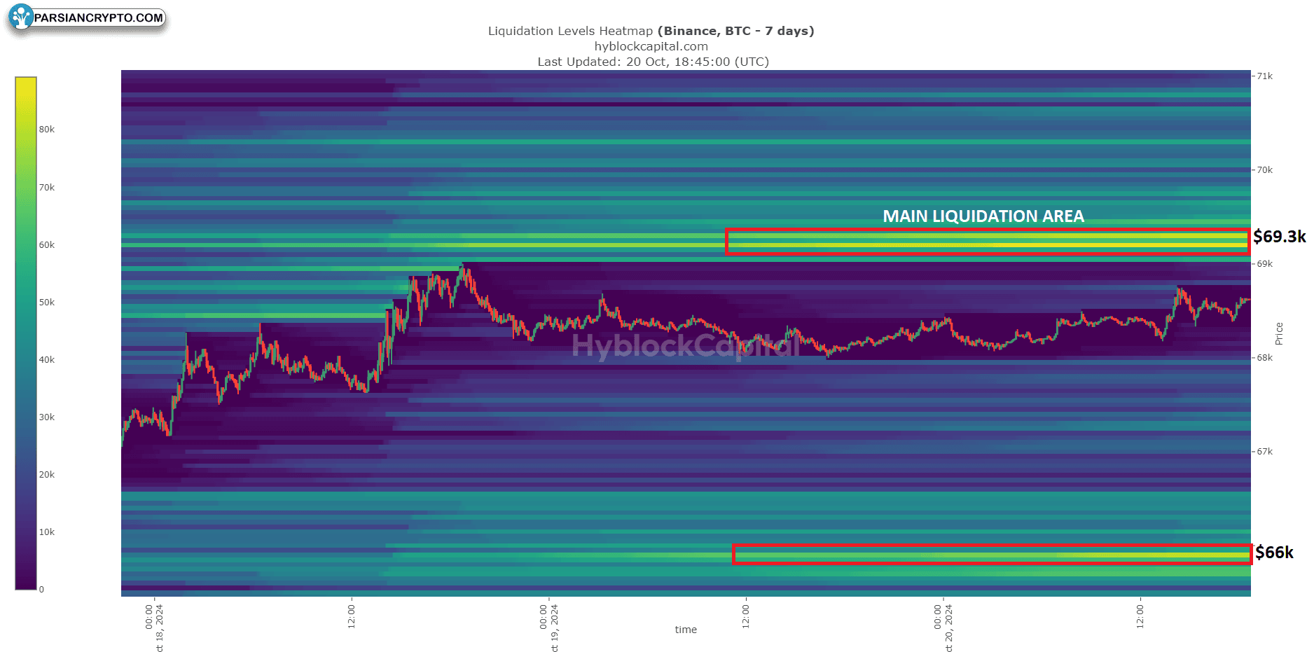
Task: Click the 67k price axis tick
Action: coord(1264,452)
